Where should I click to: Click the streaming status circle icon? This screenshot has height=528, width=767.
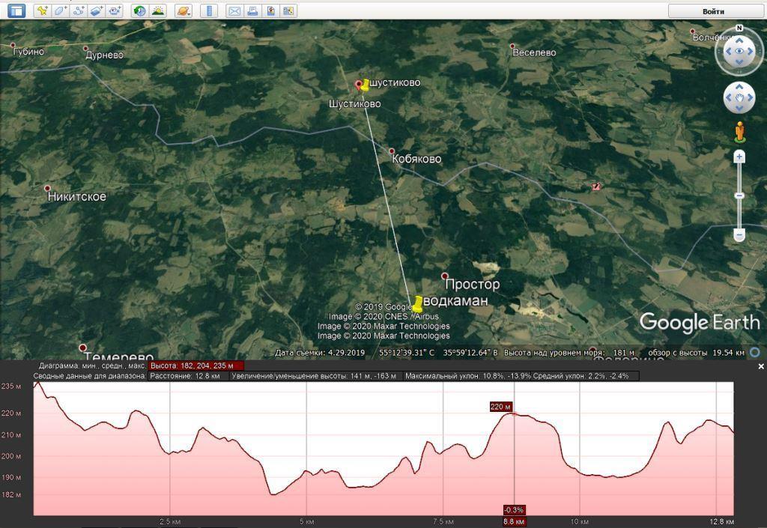(755, 352)
